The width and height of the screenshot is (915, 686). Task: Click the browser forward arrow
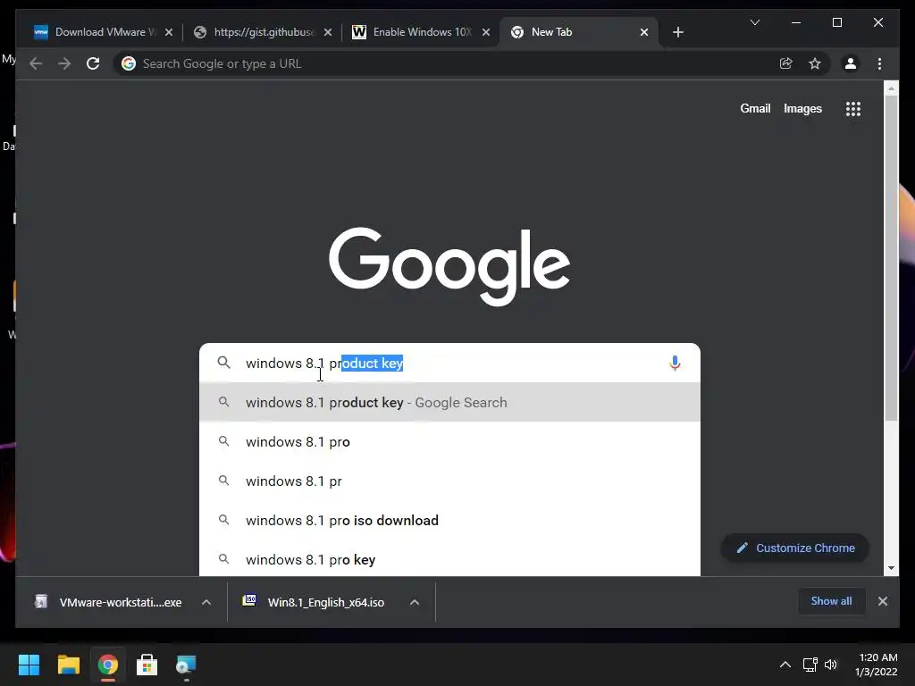64,63
